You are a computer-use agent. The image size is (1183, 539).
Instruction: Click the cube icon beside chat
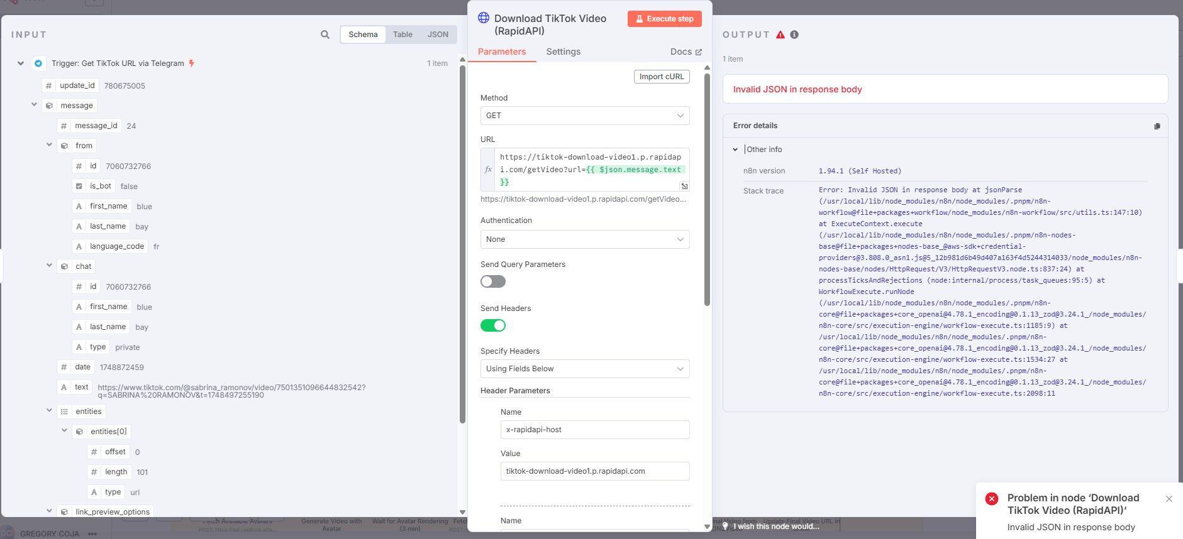[64, 266]
